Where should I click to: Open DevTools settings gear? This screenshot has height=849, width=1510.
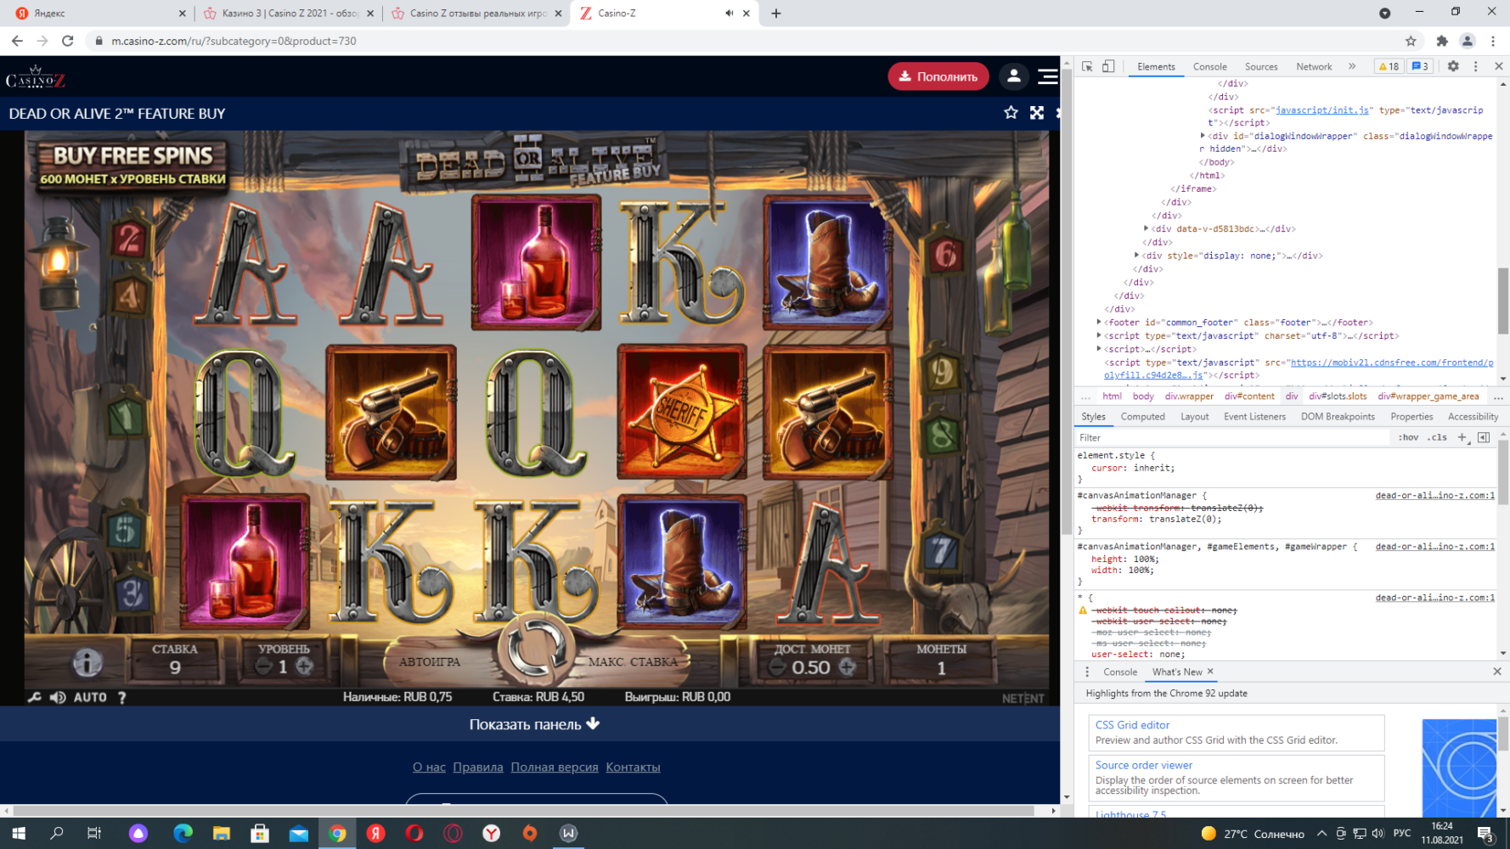(x=1453, y=66)
